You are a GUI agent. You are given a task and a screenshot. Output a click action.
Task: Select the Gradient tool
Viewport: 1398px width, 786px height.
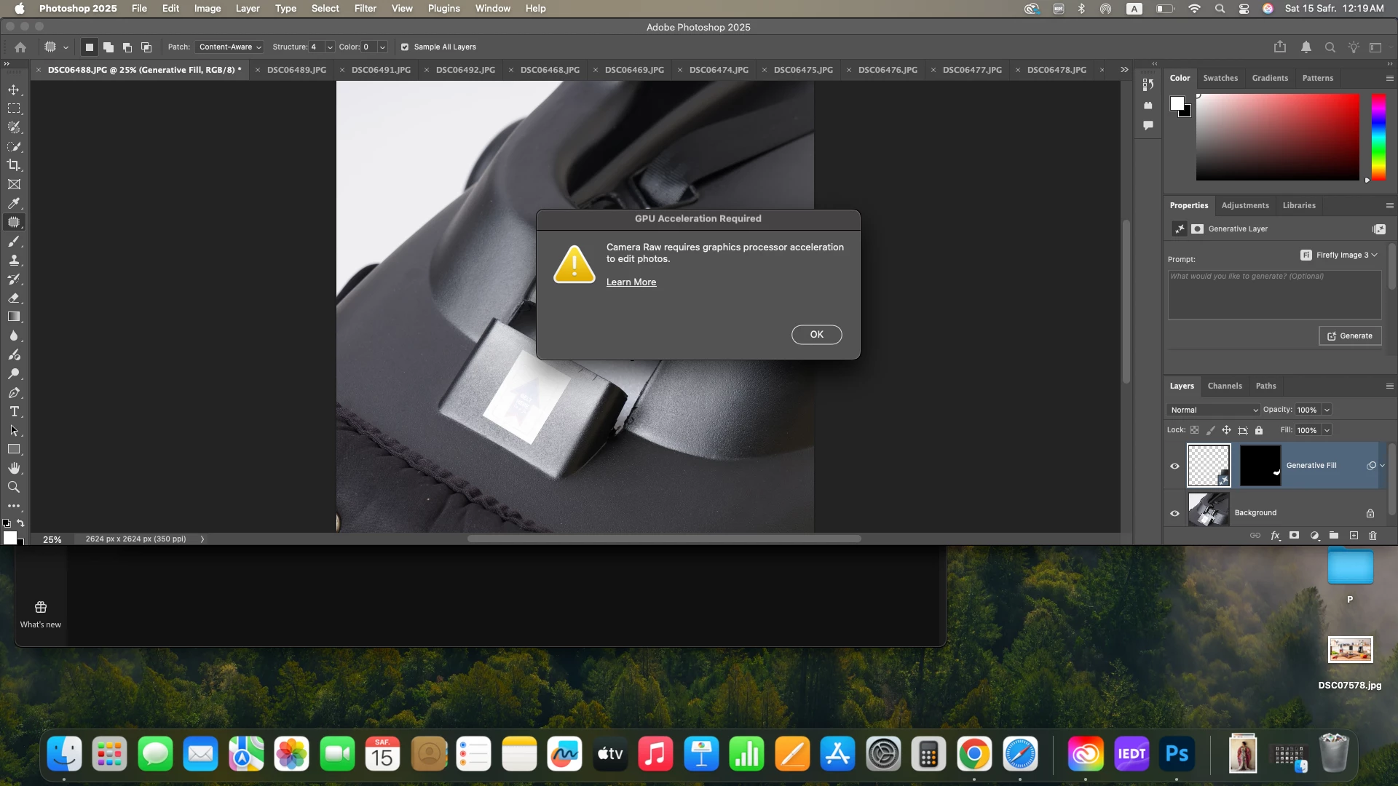[x=14, y=317]
